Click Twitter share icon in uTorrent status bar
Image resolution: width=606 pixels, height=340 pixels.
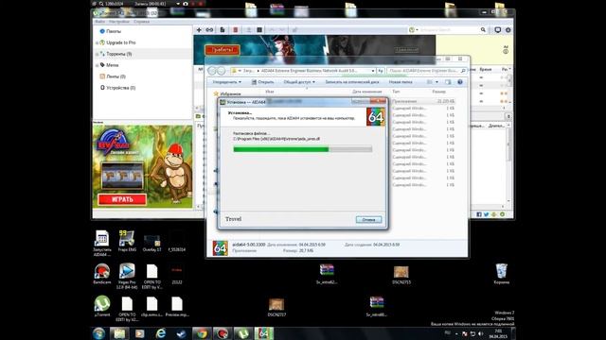coord(486,214)
